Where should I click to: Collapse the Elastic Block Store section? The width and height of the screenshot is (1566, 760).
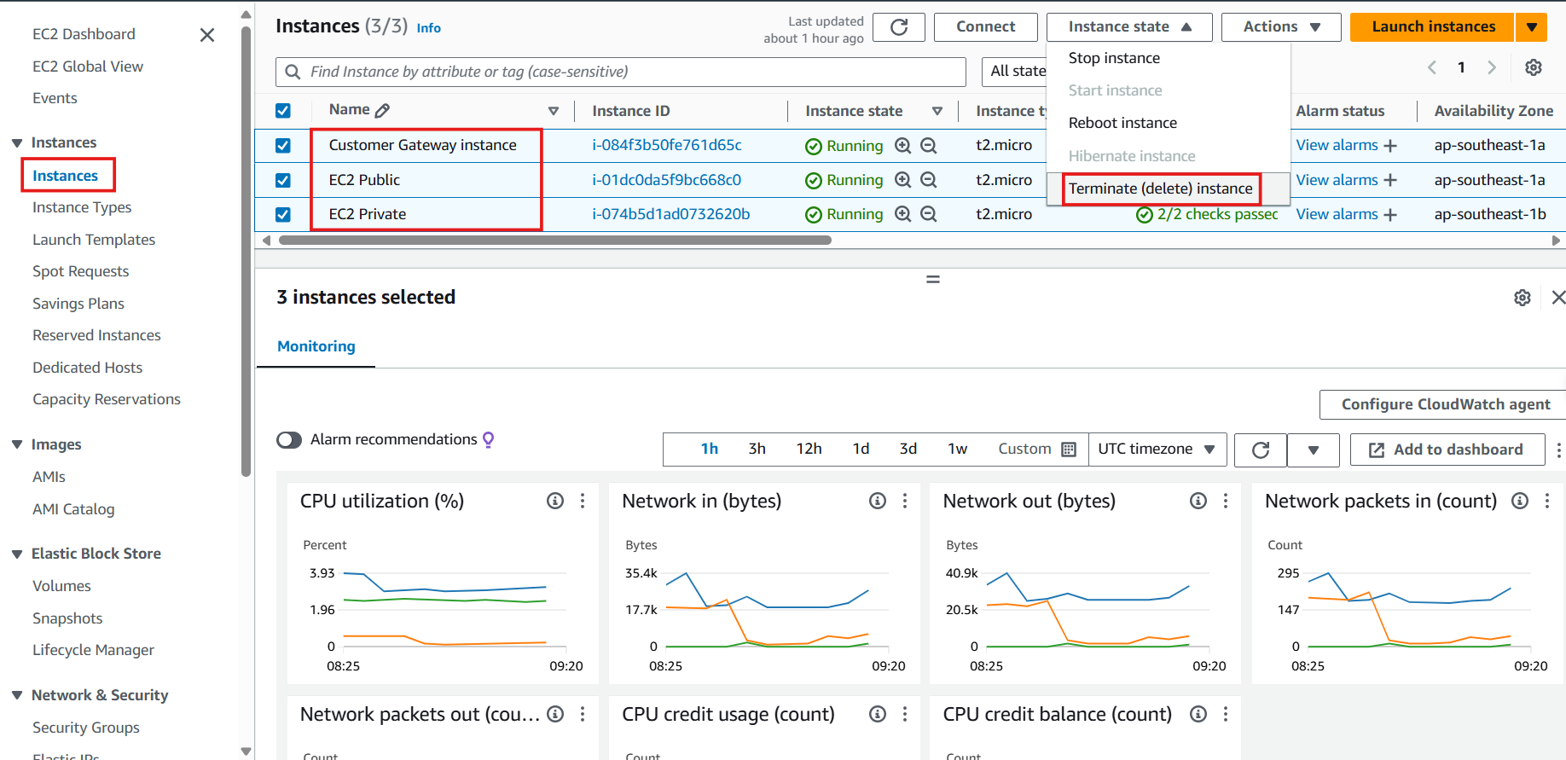[17, 554]
